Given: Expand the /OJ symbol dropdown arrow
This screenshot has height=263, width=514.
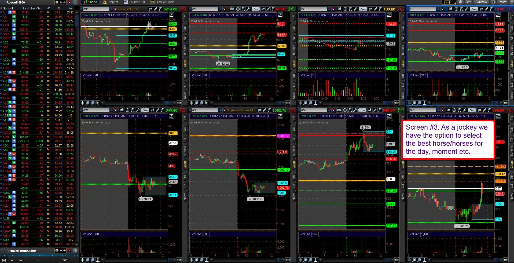Looking at the screenshot, I should [329, 9].
